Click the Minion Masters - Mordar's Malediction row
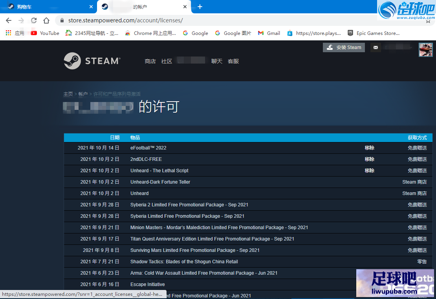Image resolution: width=436 pixels, height=299 pixels. tap(248, 228)
